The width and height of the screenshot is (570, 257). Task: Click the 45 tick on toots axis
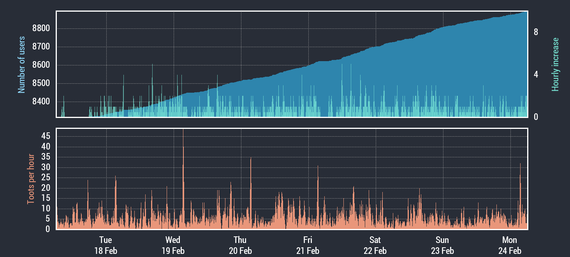[46, 136]
